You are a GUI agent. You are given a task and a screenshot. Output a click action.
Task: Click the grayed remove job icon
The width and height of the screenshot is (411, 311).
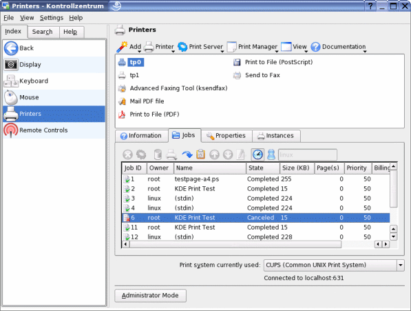127,154
